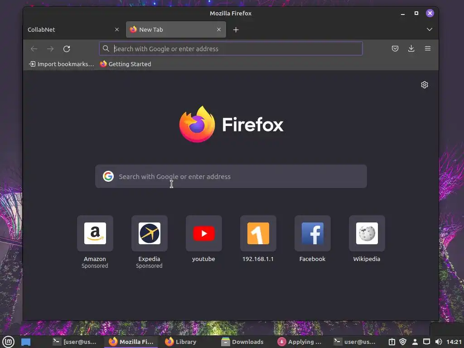Click the Forward navigation arrow
464x348 pixels.
(50, 49)
